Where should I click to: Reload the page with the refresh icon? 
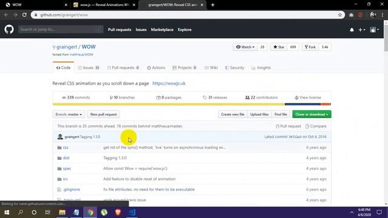tap(24, 15)
